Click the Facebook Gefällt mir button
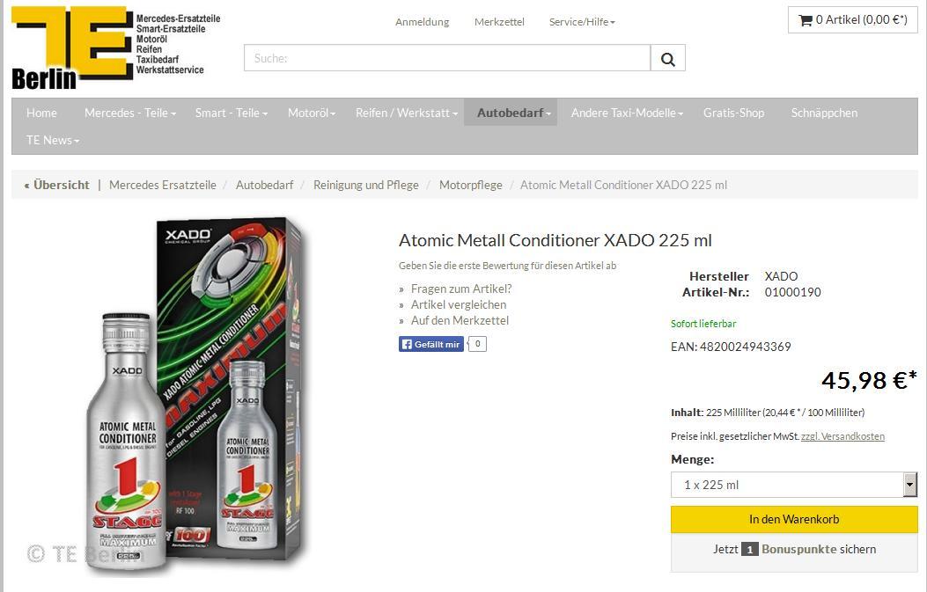The height and width of the screenshot is (592, 927). coord(431,344)
